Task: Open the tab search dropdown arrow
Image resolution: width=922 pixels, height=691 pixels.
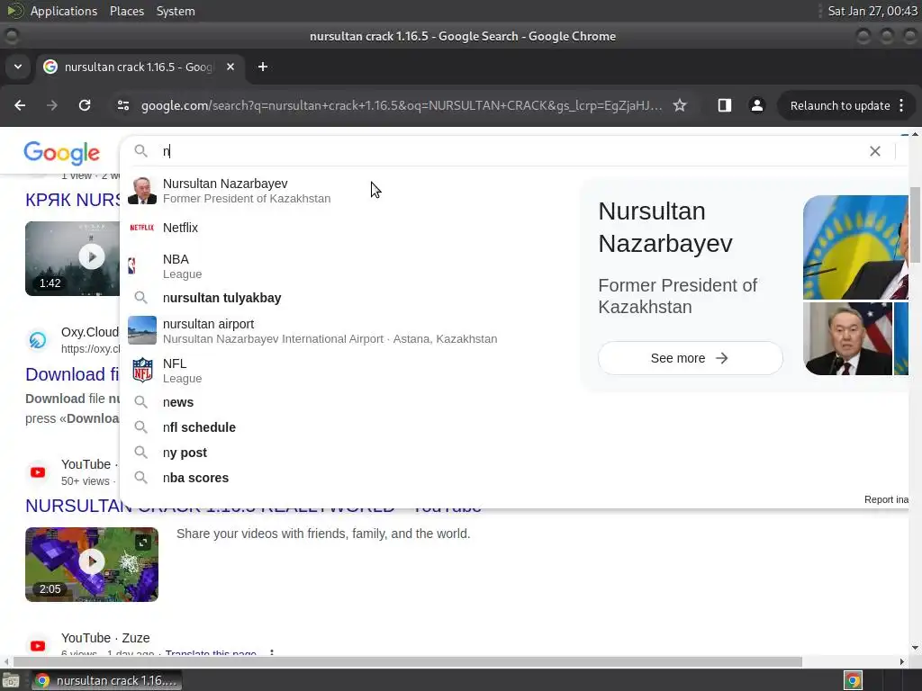Action: point(18,67)
